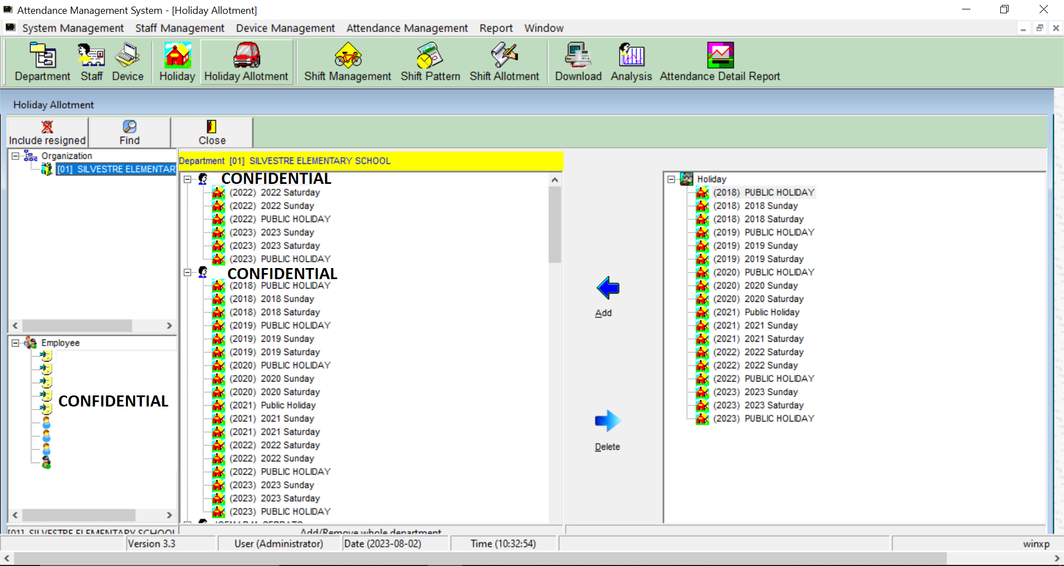Select (2023) 2023 Sunday in Holiday tree

point(755,392)
